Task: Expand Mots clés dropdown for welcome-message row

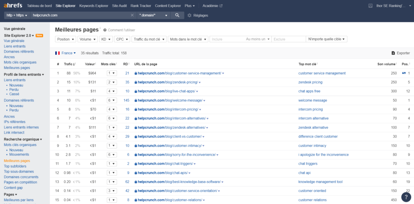Action: (x=112, y=100)
